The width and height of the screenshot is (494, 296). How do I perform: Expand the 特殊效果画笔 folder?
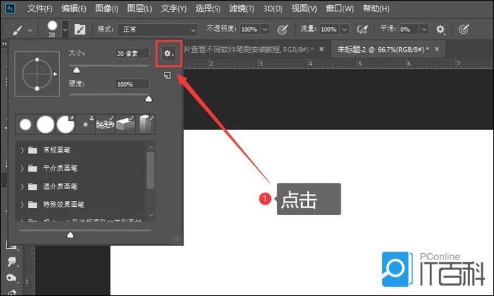22,205
